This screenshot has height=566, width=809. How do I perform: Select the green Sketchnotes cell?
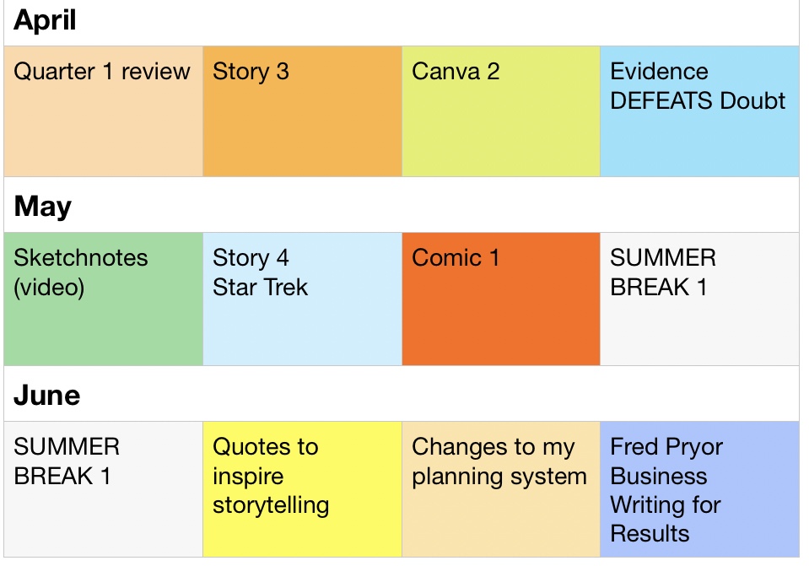click(x=103, y=299)
